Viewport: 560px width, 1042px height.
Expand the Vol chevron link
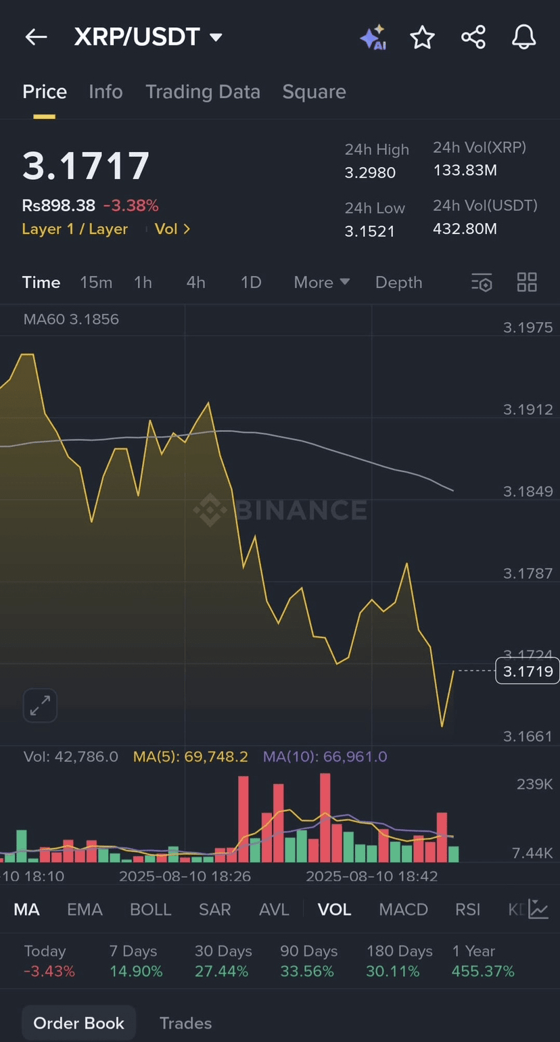[x=172, y=229]
